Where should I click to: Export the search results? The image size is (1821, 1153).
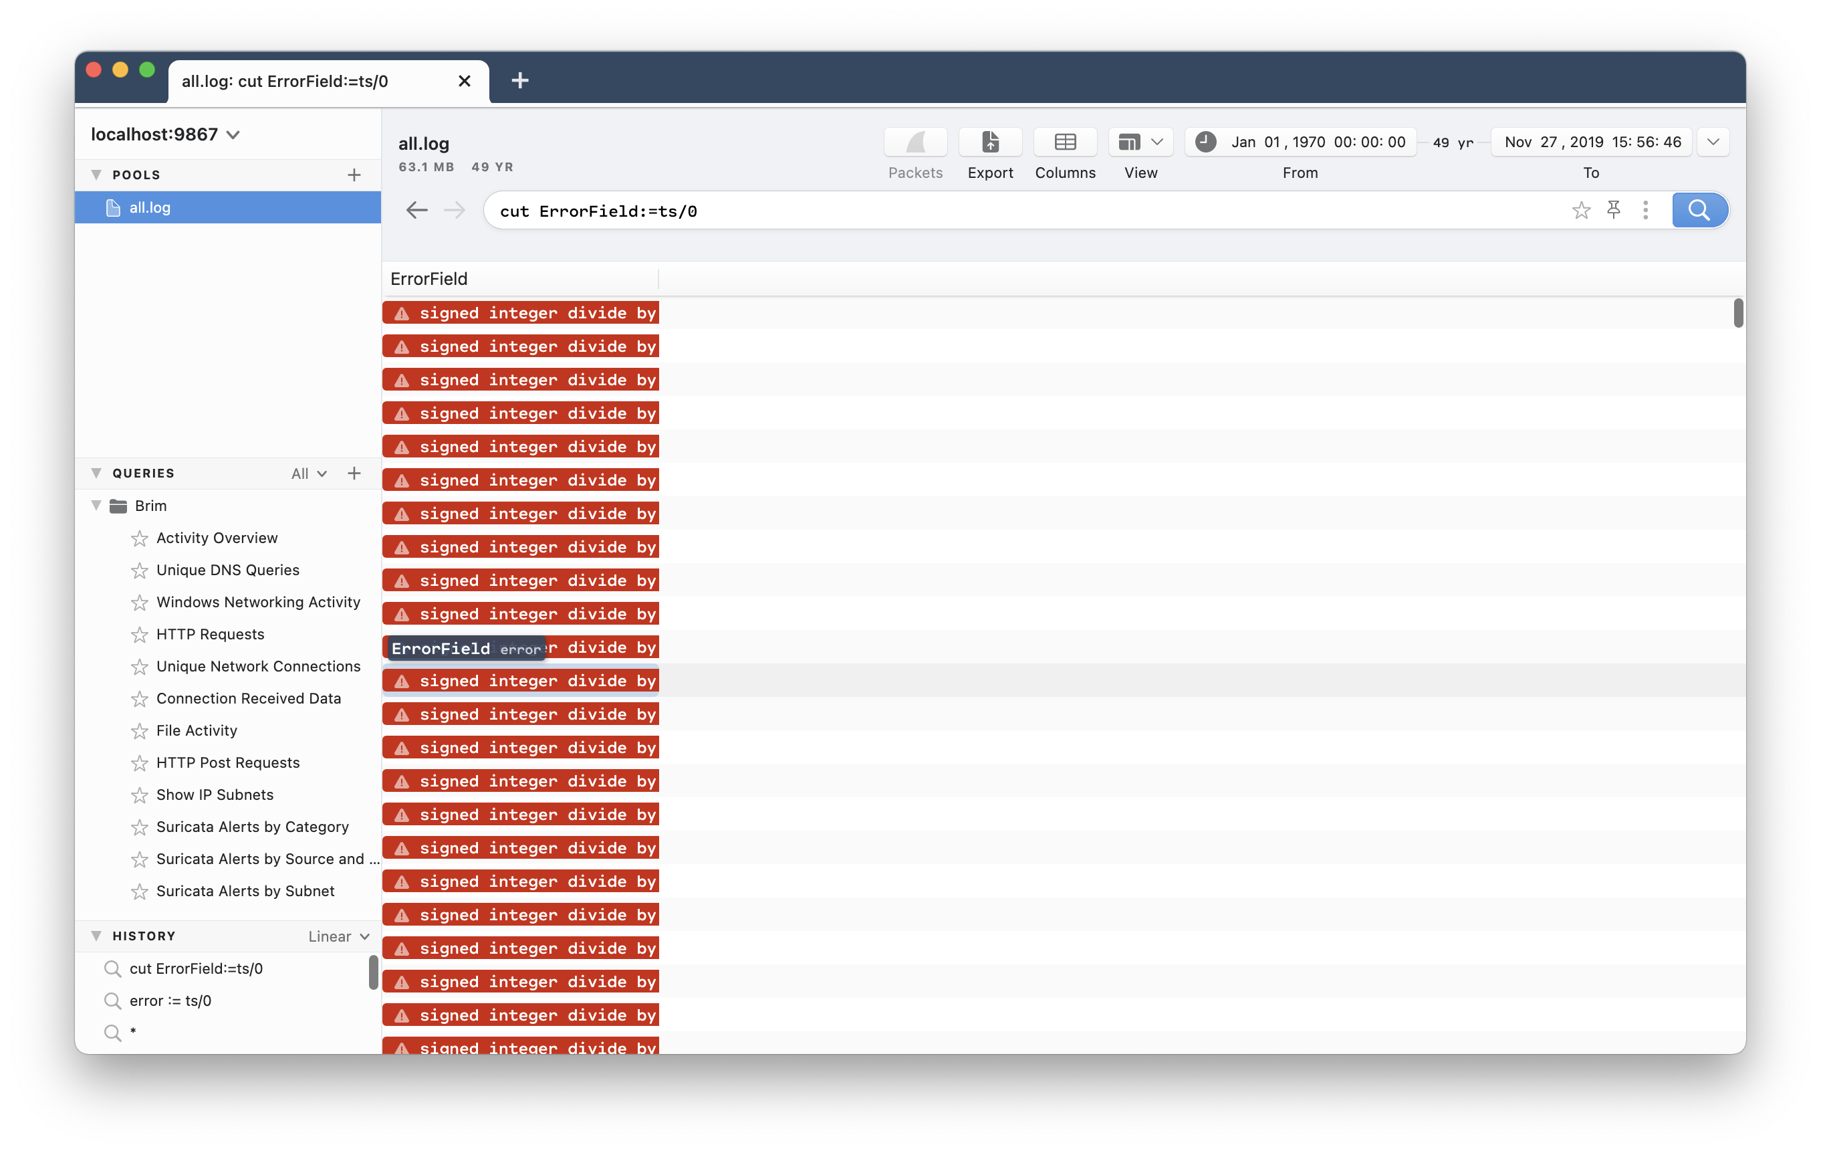[990, 142]
